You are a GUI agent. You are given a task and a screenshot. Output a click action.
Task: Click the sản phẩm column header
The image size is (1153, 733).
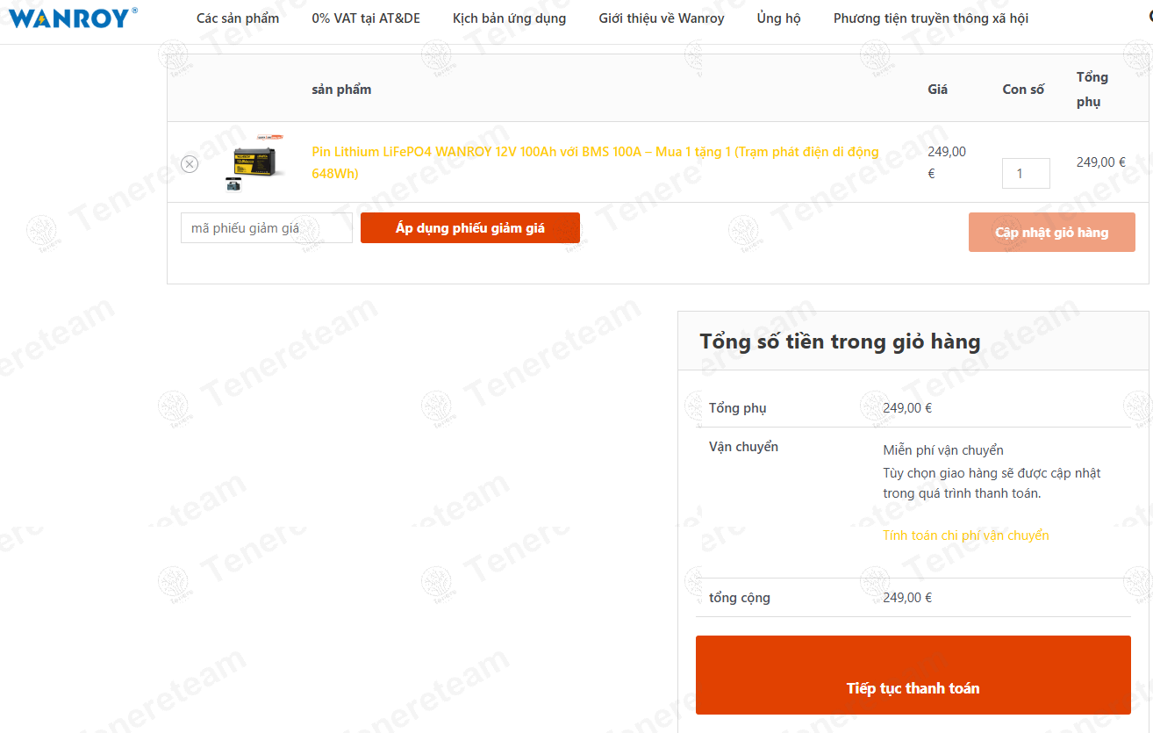341,90
